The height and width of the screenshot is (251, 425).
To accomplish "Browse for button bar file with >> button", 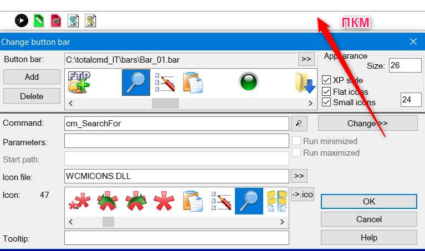I will coord(306,59).
